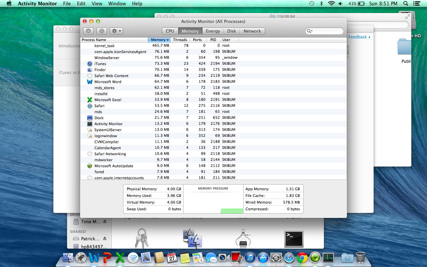The width and height of the screenshot is (427, 267).
Task: Open Spotlight search in menu bar
Action: coord(406,4)
